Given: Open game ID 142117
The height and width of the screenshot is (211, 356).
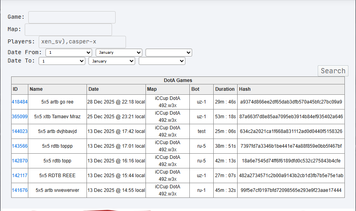Looking at the screenshot, I should (20, 176).
